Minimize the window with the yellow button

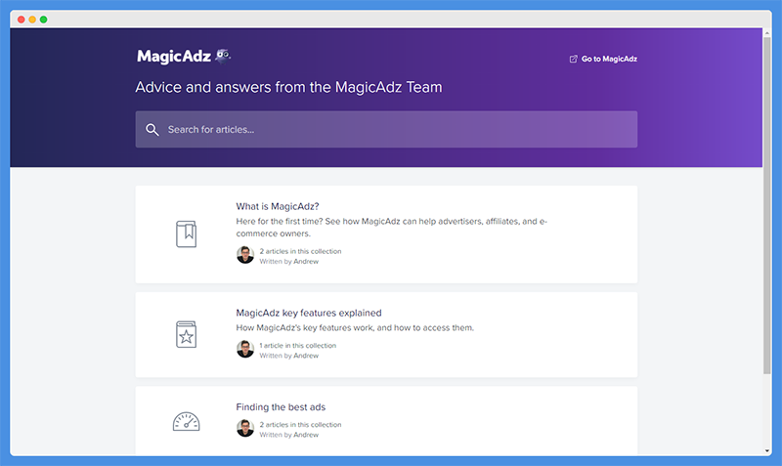[32, 20]
